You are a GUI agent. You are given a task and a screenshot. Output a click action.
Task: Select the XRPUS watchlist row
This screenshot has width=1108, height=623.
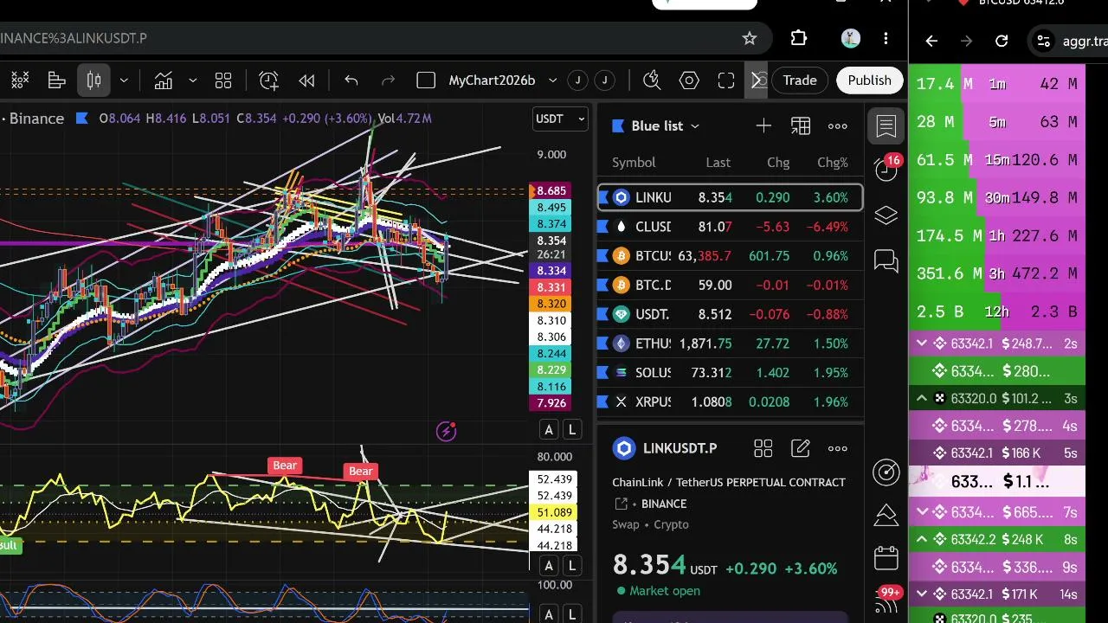(x=731, y=401)
